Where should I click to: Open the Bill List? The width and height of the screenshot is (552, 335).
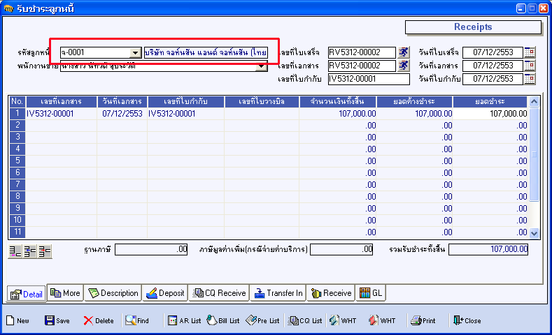click(223, 320)
